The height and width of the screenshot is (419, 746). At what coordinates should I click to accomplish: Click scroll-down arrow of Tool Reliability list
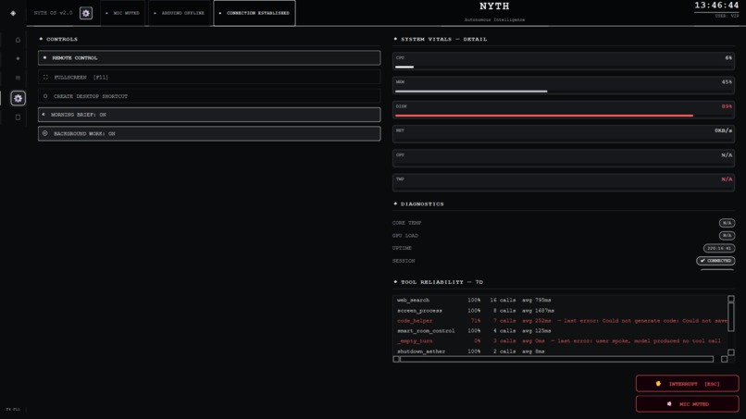click(x=731, y=352)
